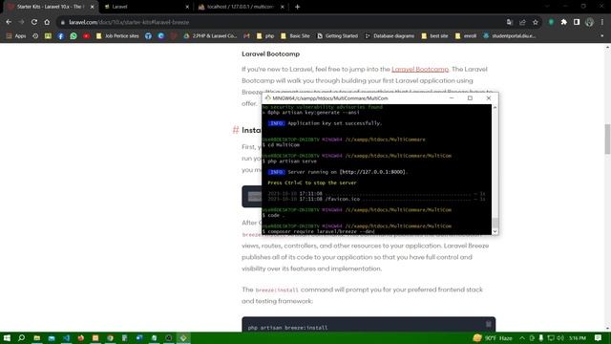Open the Chrome extensions puzzle icon

pyautogui.click(x=564, y=22)
